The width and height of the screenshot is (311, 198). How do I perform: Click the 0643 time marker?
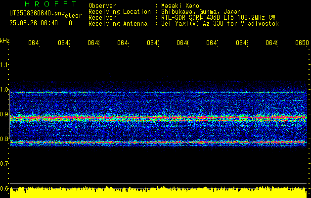[93, 43]
